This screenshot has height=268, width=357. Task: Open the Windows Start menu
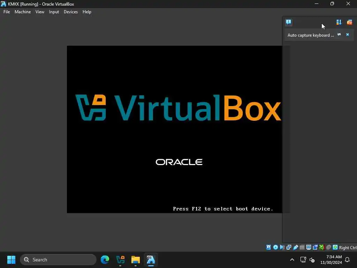click(11, 260)
